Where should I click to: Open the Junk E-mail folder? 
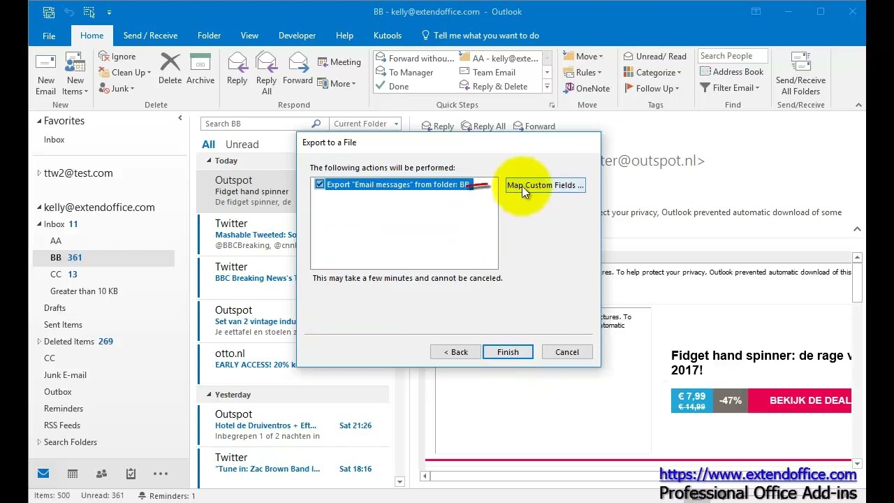coord(65,375)
